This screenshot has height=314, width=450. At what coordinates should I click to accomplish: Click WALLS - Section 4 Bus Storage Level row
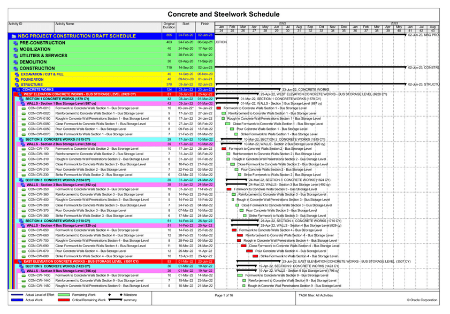pyautogui.click(x=116, y=226)
